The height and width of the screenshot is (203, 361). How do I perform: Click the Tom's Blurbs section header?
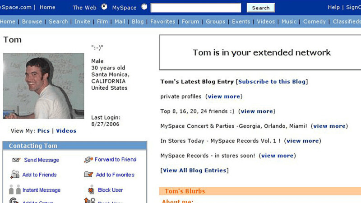(260, 191)
